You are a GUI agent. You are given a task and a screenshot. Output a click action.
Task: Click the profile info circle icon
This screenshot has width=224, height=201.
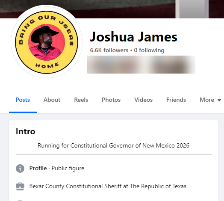[20, 168]
